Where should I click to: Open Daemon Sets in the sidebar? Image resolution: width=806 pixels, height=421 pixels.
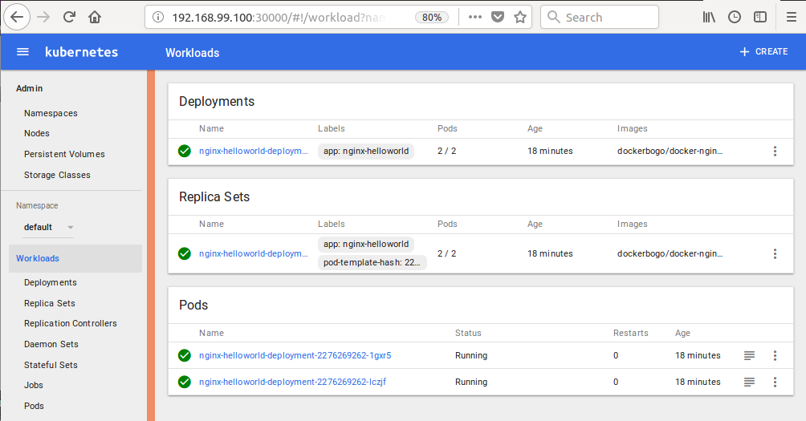pyautogui.click(x=51, y=344)
